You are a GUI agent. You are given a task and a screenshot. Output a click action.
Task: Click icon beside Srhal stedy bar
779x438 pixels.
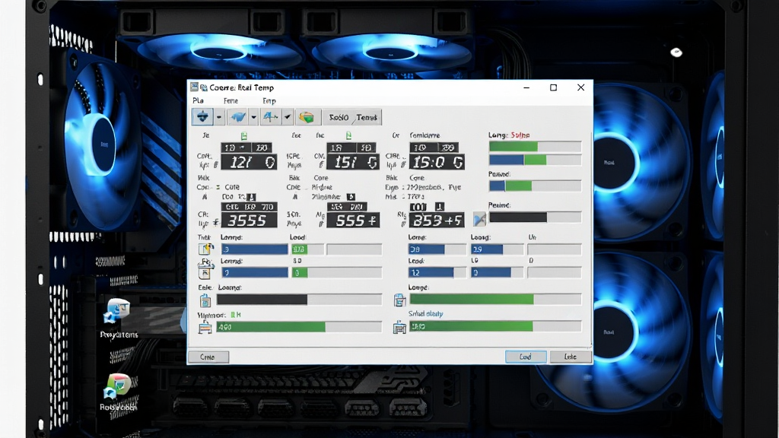coord(399,328)
